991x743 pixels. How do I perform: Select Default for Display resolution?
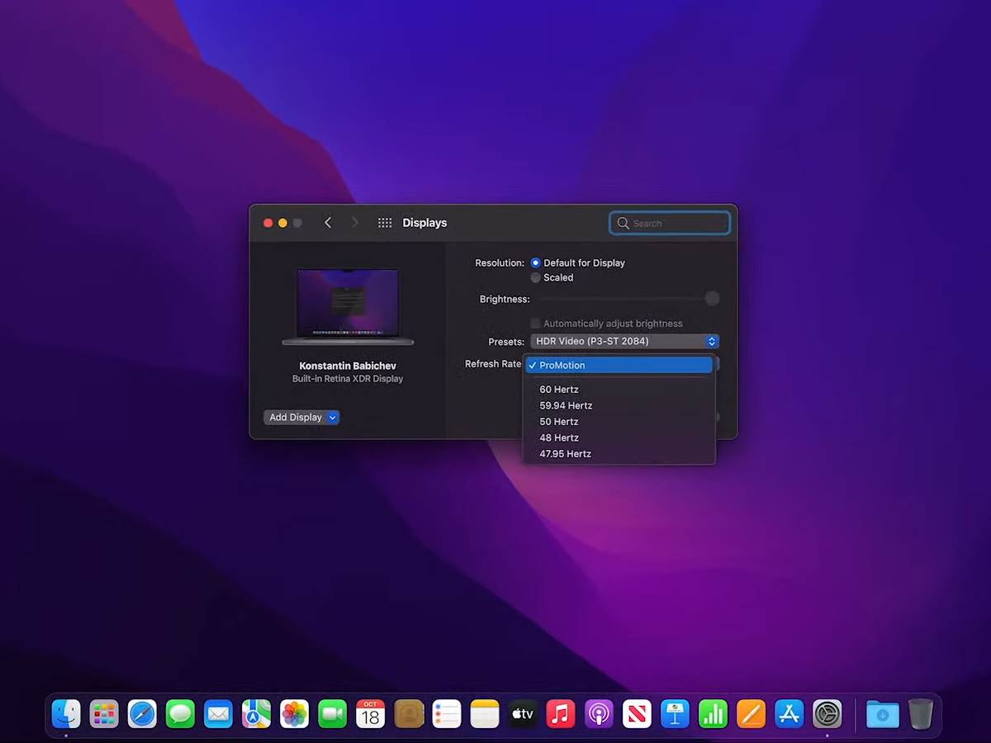coord(535,263)
